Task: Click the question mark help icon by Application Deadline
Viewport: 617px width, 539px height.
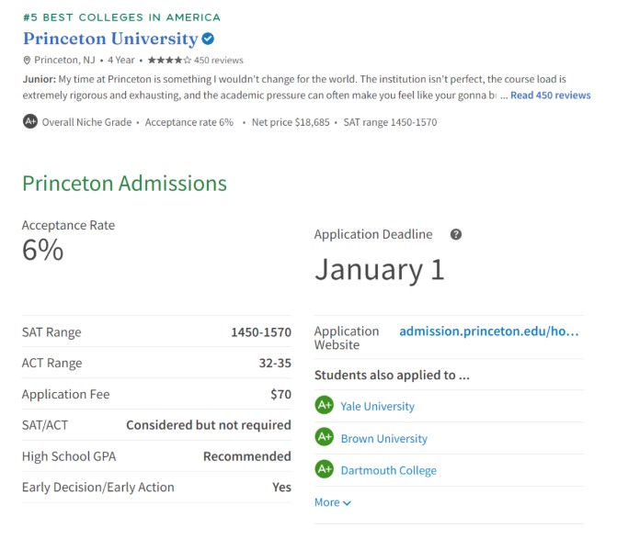Action: [456, 234]
